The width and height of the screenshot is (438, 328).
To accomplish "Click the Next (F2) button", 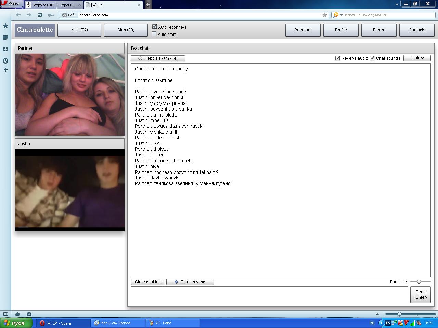I will [x=79, y=30].
